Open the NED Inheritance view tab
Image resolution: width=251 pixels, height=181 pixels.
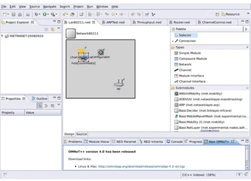(151, 142)
